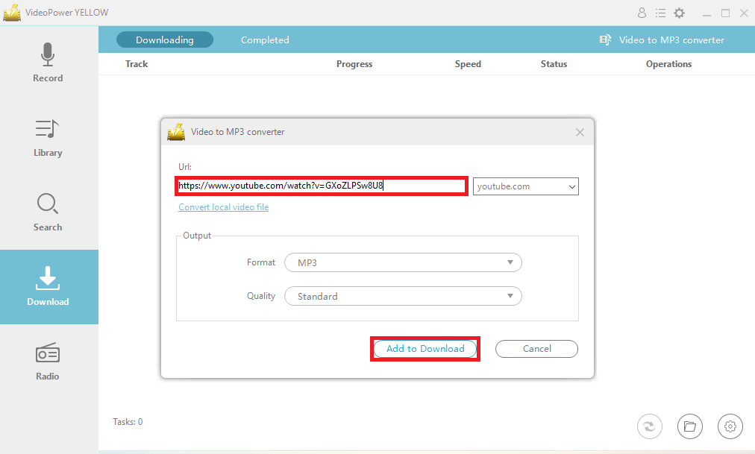Image resolution: width=755 pixels, height=454 pixels.
Task: Open the round download settings gear icon
Action: (730, 426)
